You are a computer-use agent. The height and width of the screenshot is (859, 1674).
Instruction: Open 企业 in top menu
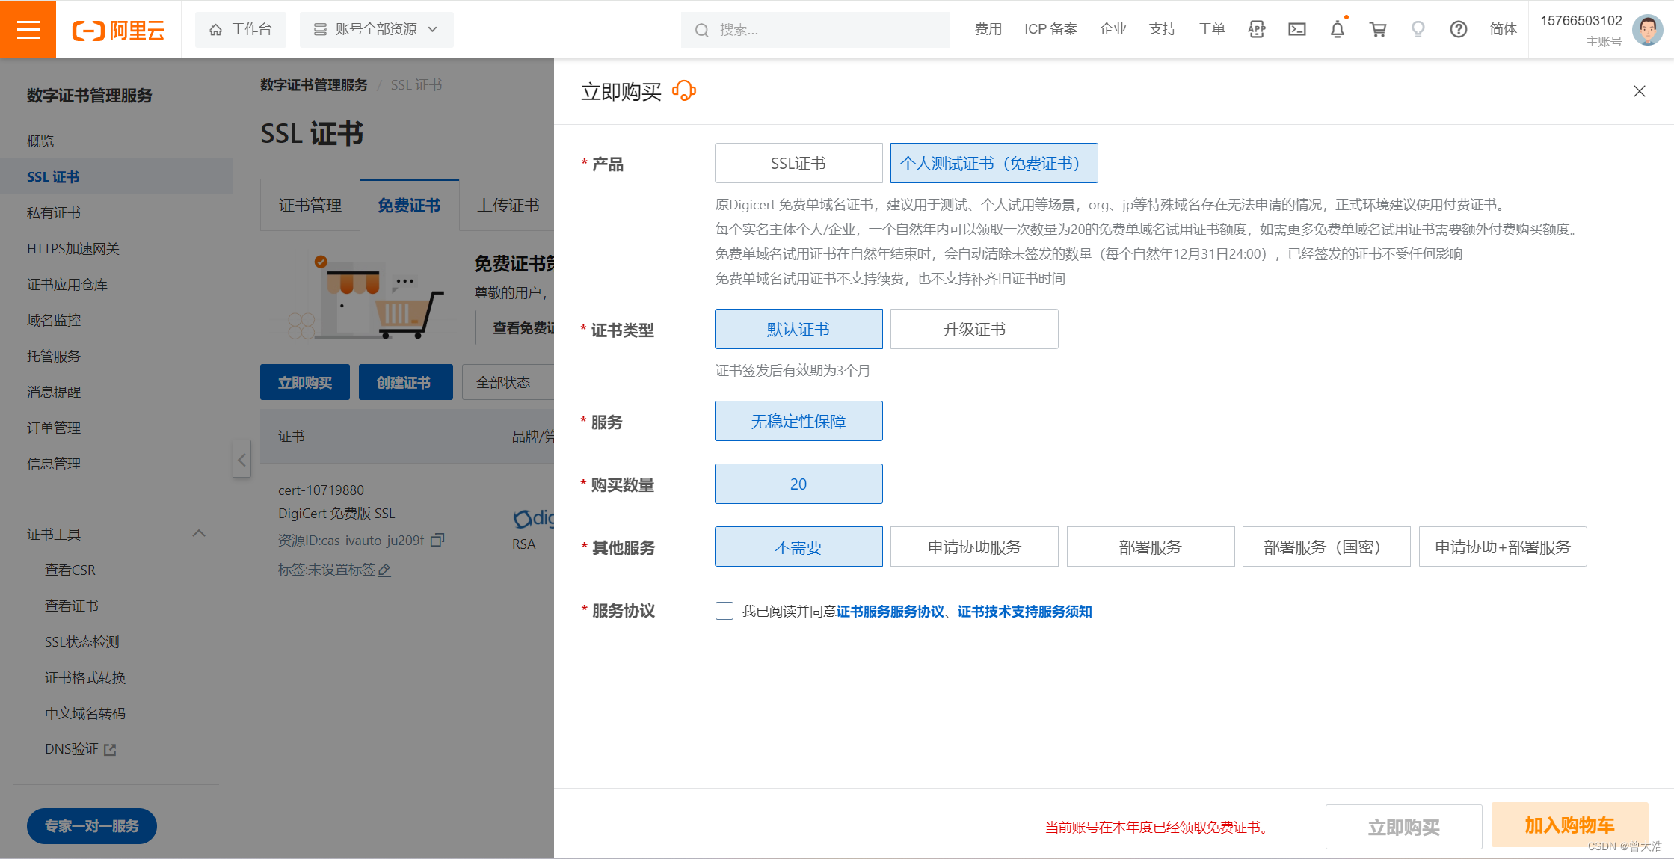[x=1113, y=29]
